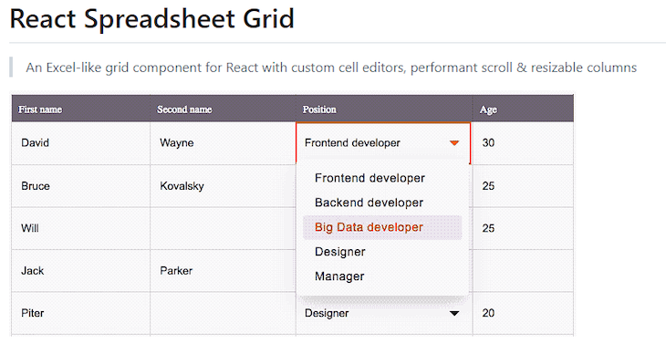Image resolution: width=666 pixels, height=344 pixels.
Task: Open the Position dropdown for David
Action: click(x=383, y=143)
